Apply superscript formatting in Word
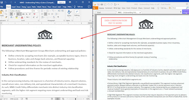The height and width of the screenshot is (100, 189). click(x=30, y=14)
